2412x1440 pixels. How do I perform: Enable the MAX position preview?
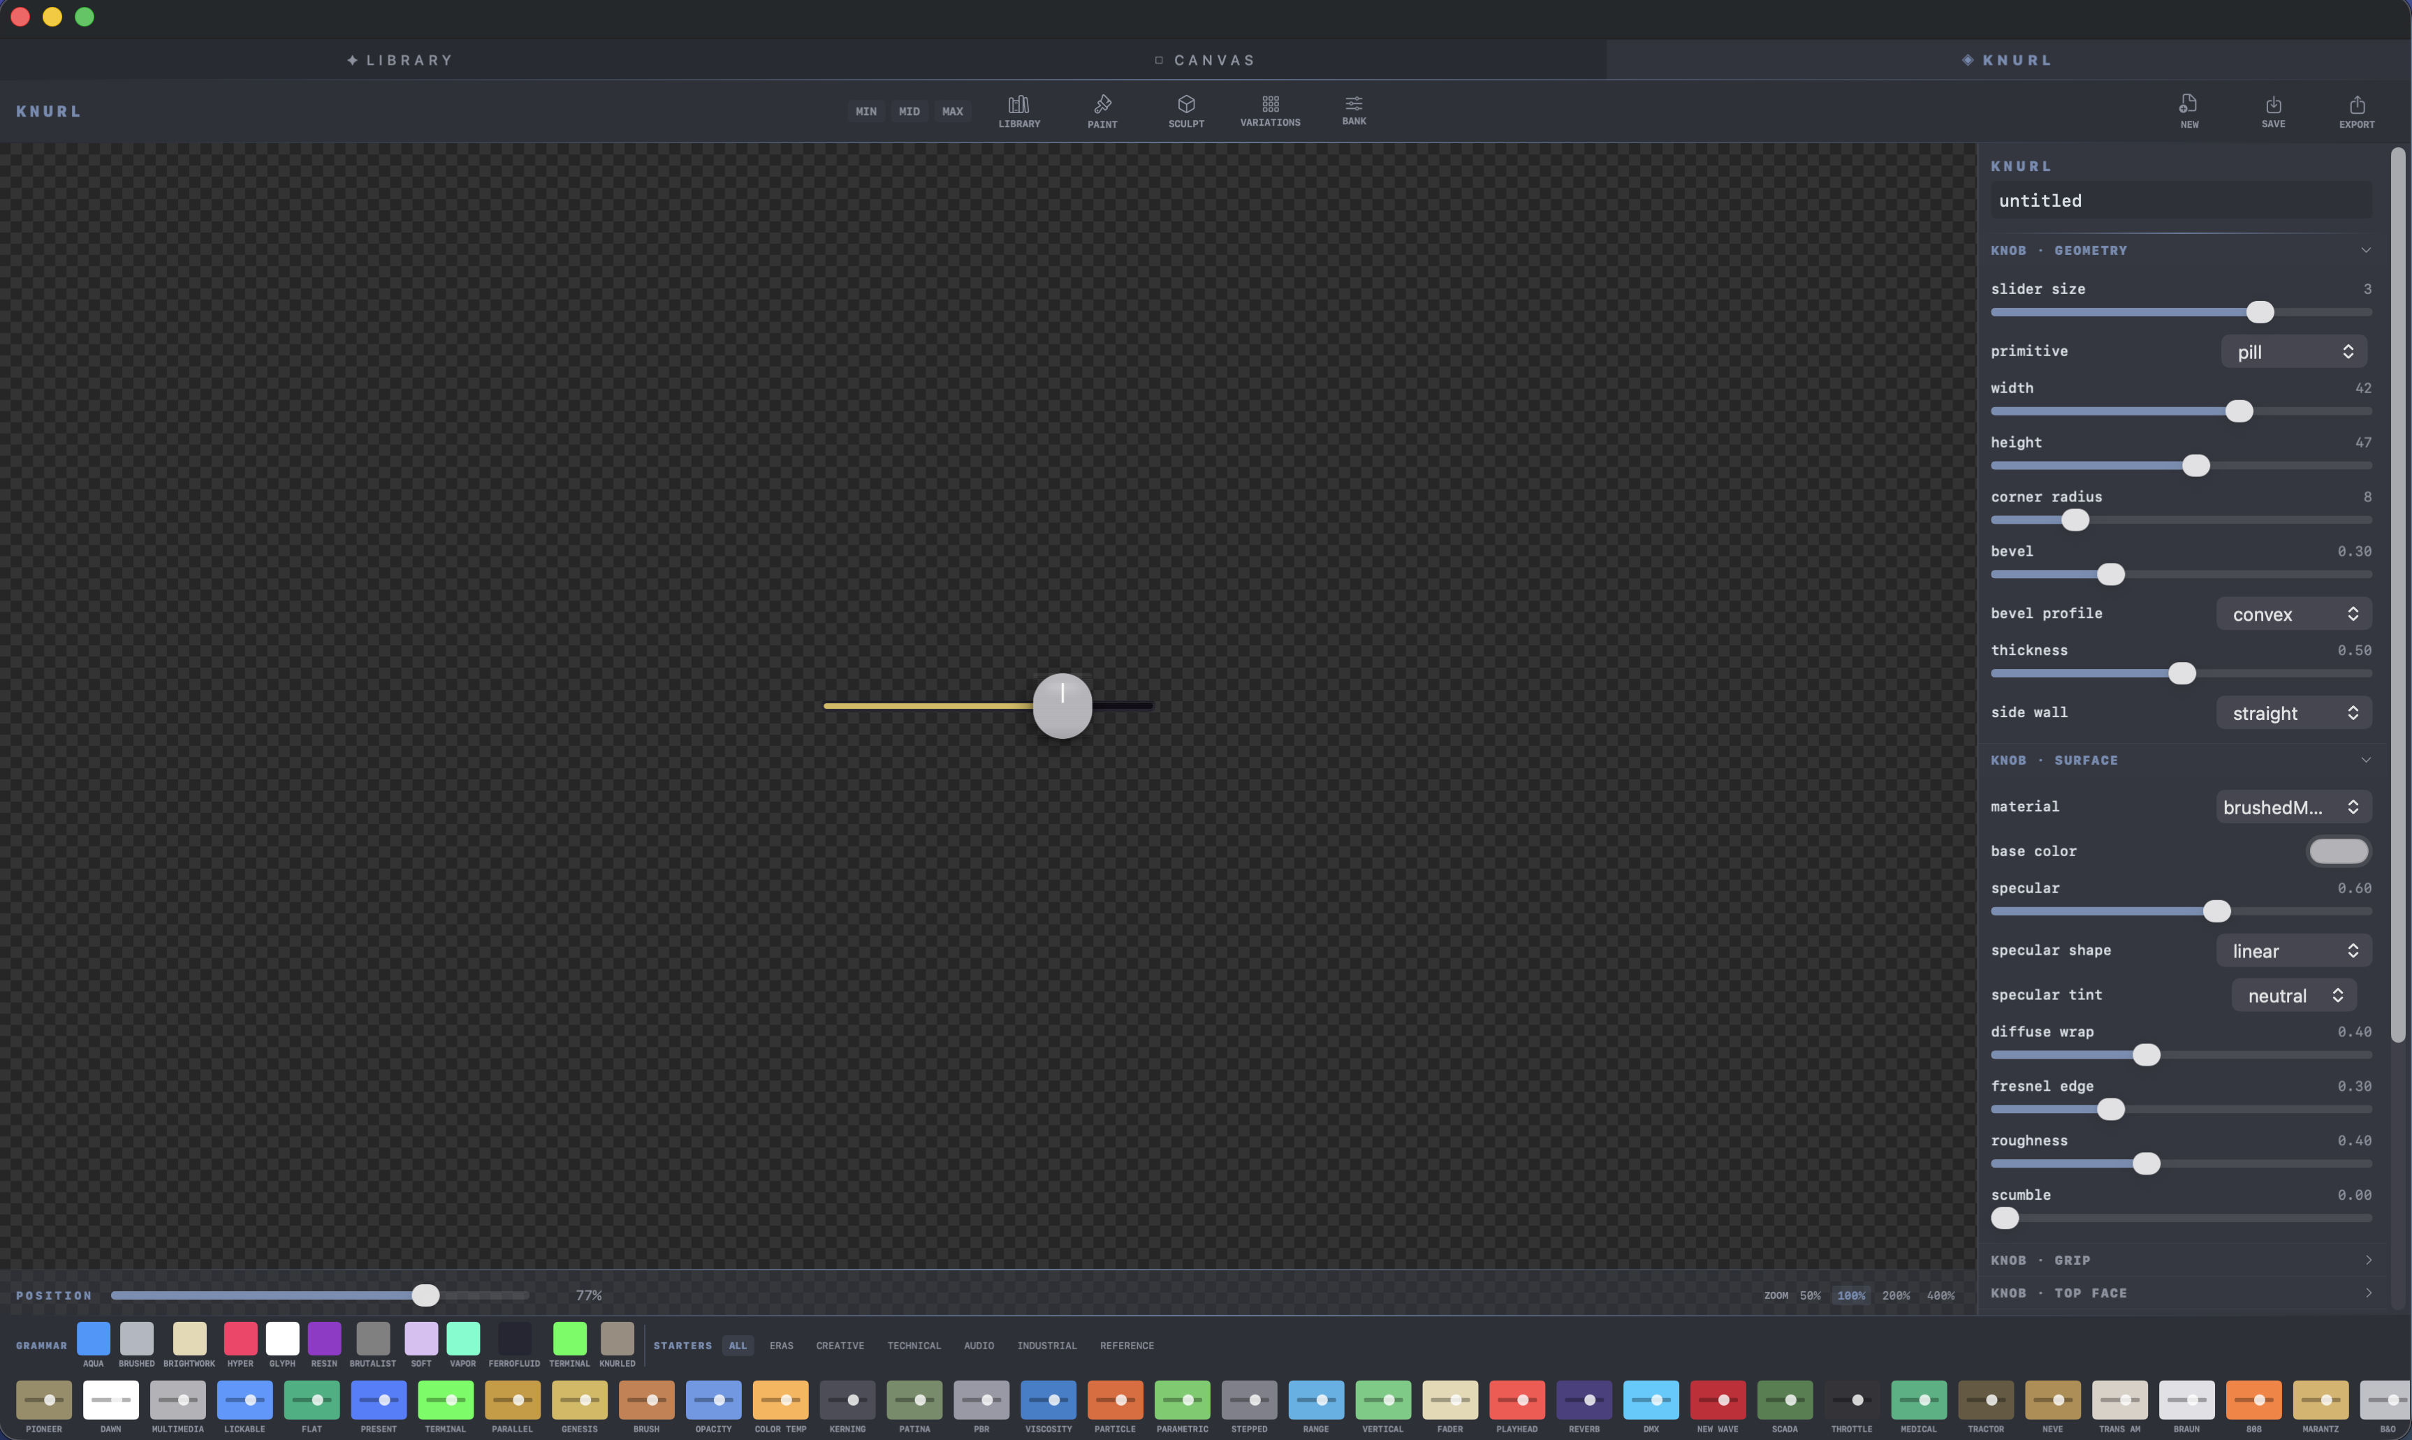(x=952, y=110)
